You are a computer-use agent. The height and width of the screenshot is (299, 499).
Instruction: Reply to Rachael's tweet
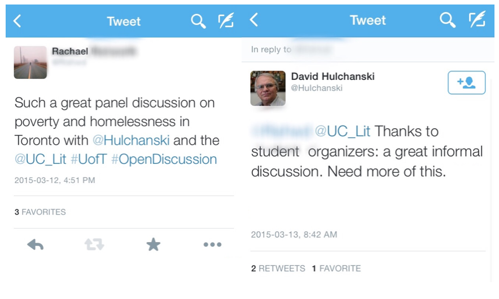tap(36, 244)
